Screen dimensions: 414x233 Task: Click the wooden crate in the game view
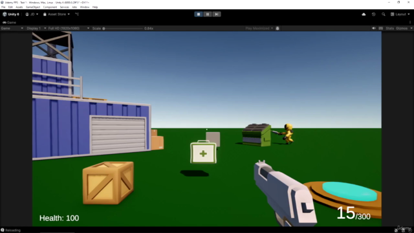point(108,183)
